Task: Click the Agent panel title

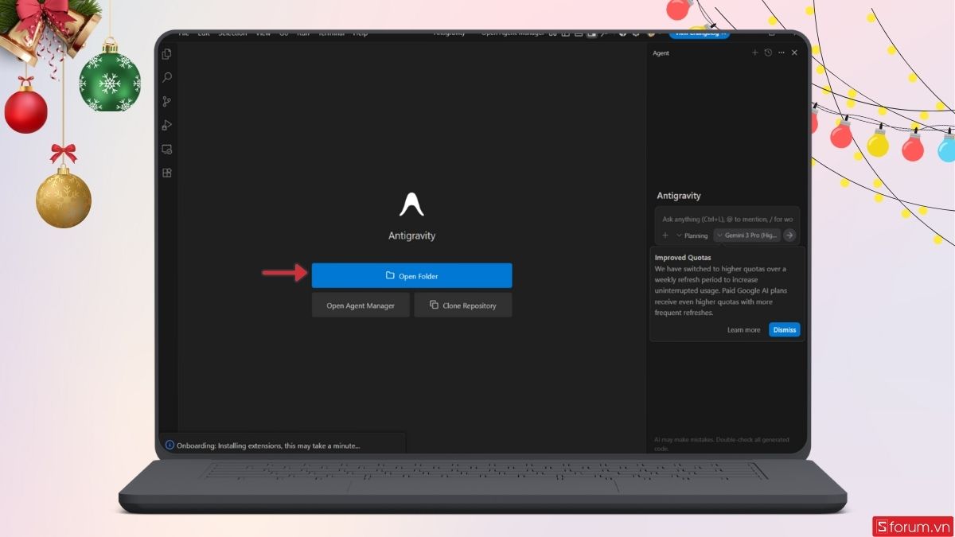Action: click(661, 53)
